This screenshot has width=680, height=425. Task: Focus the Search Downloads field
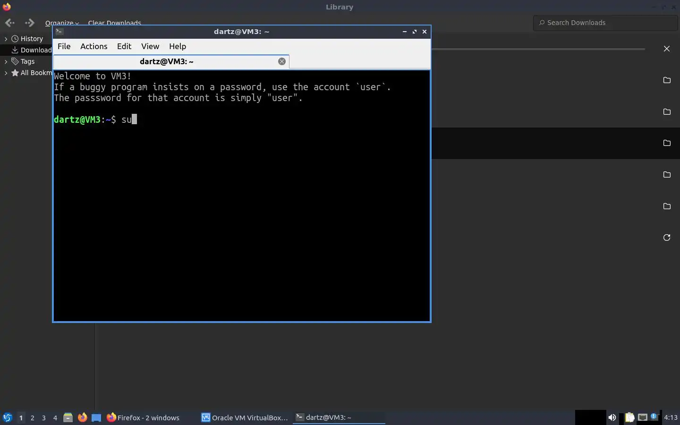pos(606,23)
